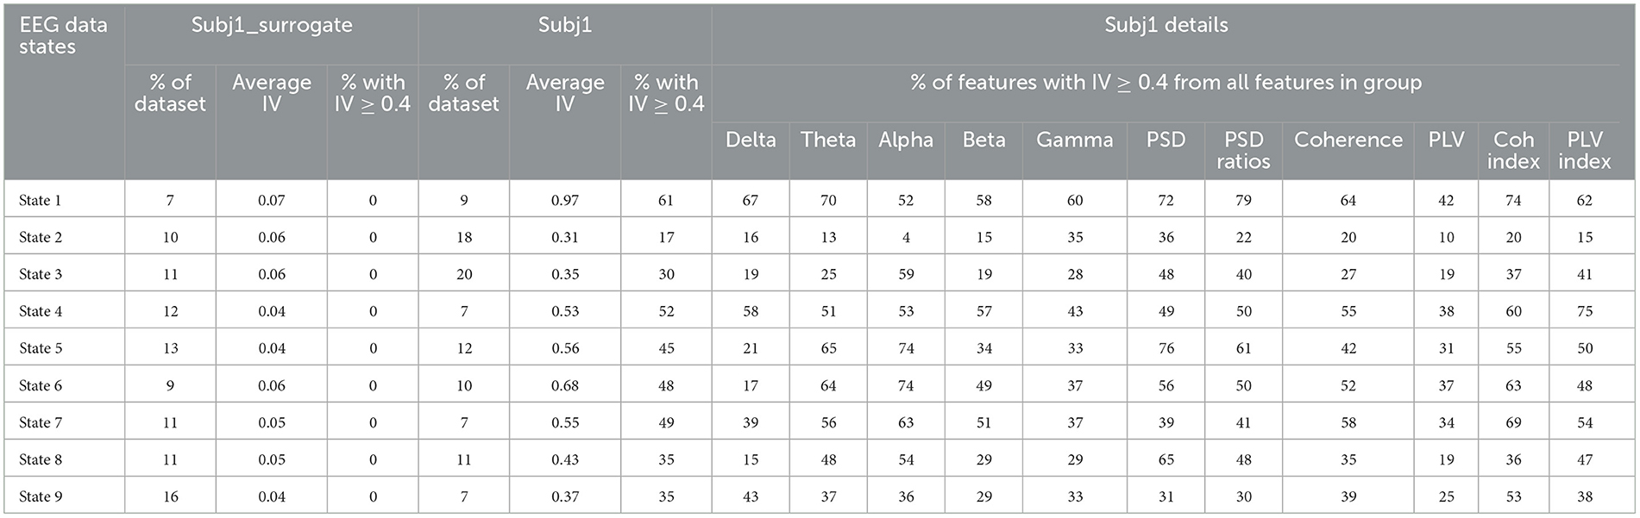Click State 9 surrogate dataset value 16
This screenshot has height=518, width=1640.
click(170, 496)
